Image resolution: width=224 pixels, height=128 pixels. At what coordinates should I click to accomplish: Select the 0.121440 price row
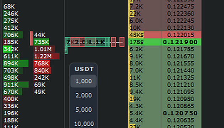click(181, 70)
